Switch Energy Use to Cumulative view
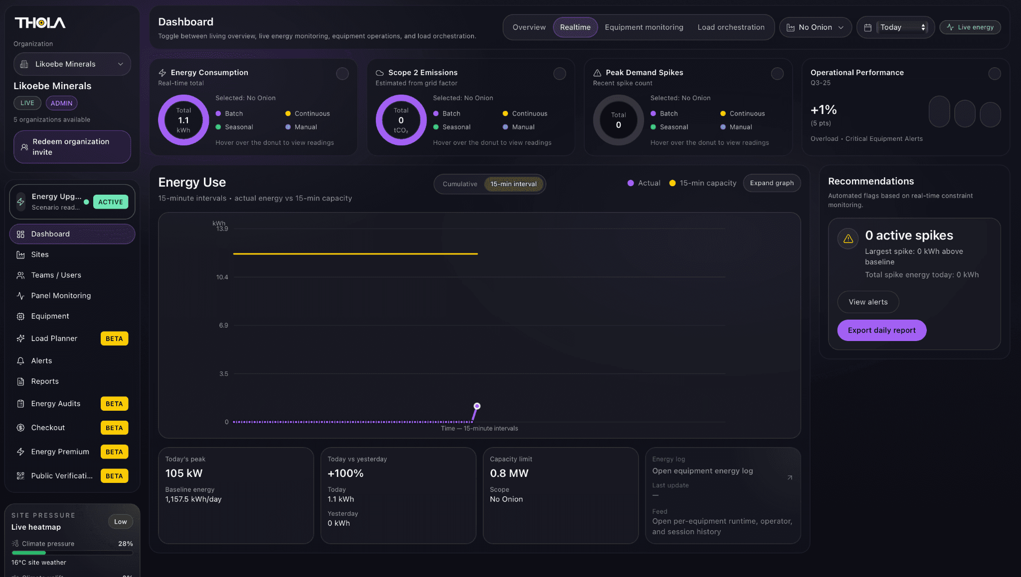The image size is (1021, 577). point(460,184)
